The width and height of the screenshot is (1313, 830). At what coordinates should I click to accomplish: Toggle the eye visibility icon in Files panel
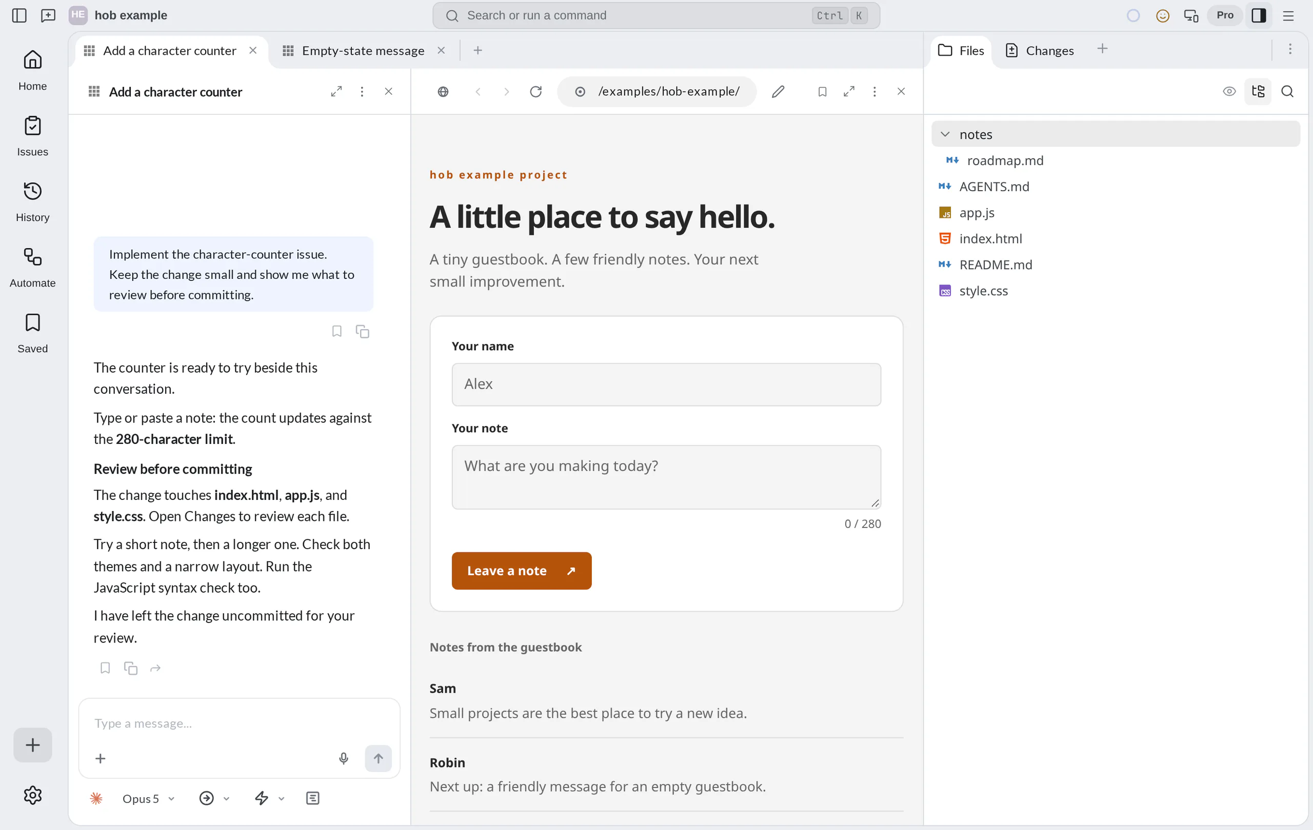click(x=1229, y=92)
